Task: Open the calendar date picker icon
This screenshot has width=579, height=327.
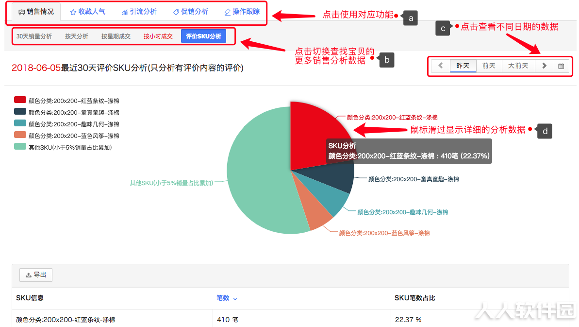Action: [x=561, y=66]
